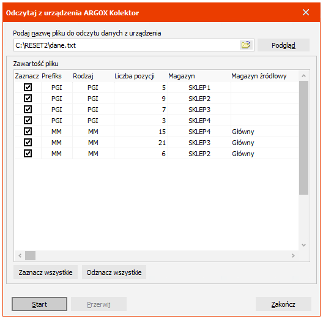The image size is (323, 319).
Task: Click the Podgląd preview button
Action: (x=283, y=45)
